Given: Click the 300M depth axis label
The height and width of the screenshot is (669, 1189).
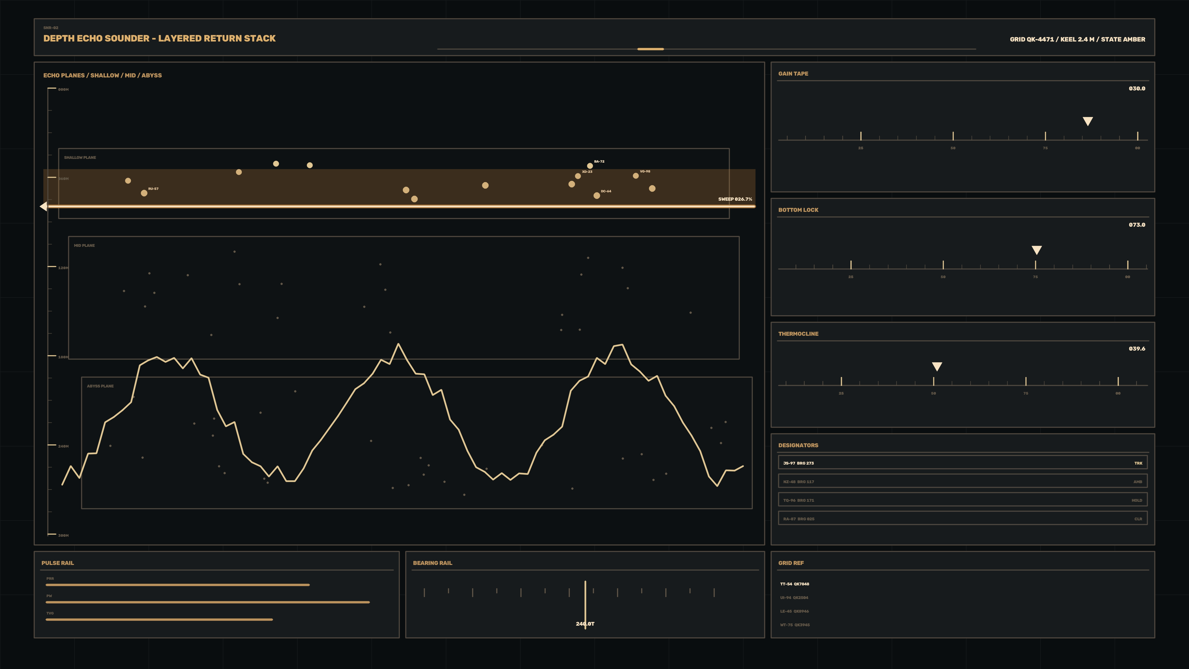Looking at the screenshot, I should [x=63, y=536].
